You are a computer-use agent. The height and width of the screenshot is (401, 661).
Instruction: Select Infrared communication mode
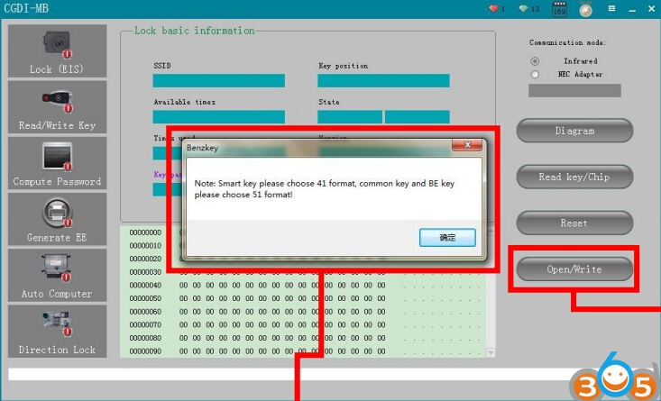coord(535,61)
